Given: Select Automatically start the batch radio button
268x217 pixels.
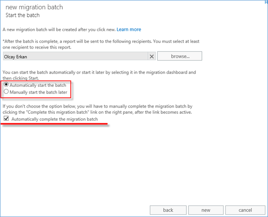Looking at the screenshot, I should coord(6,85).
